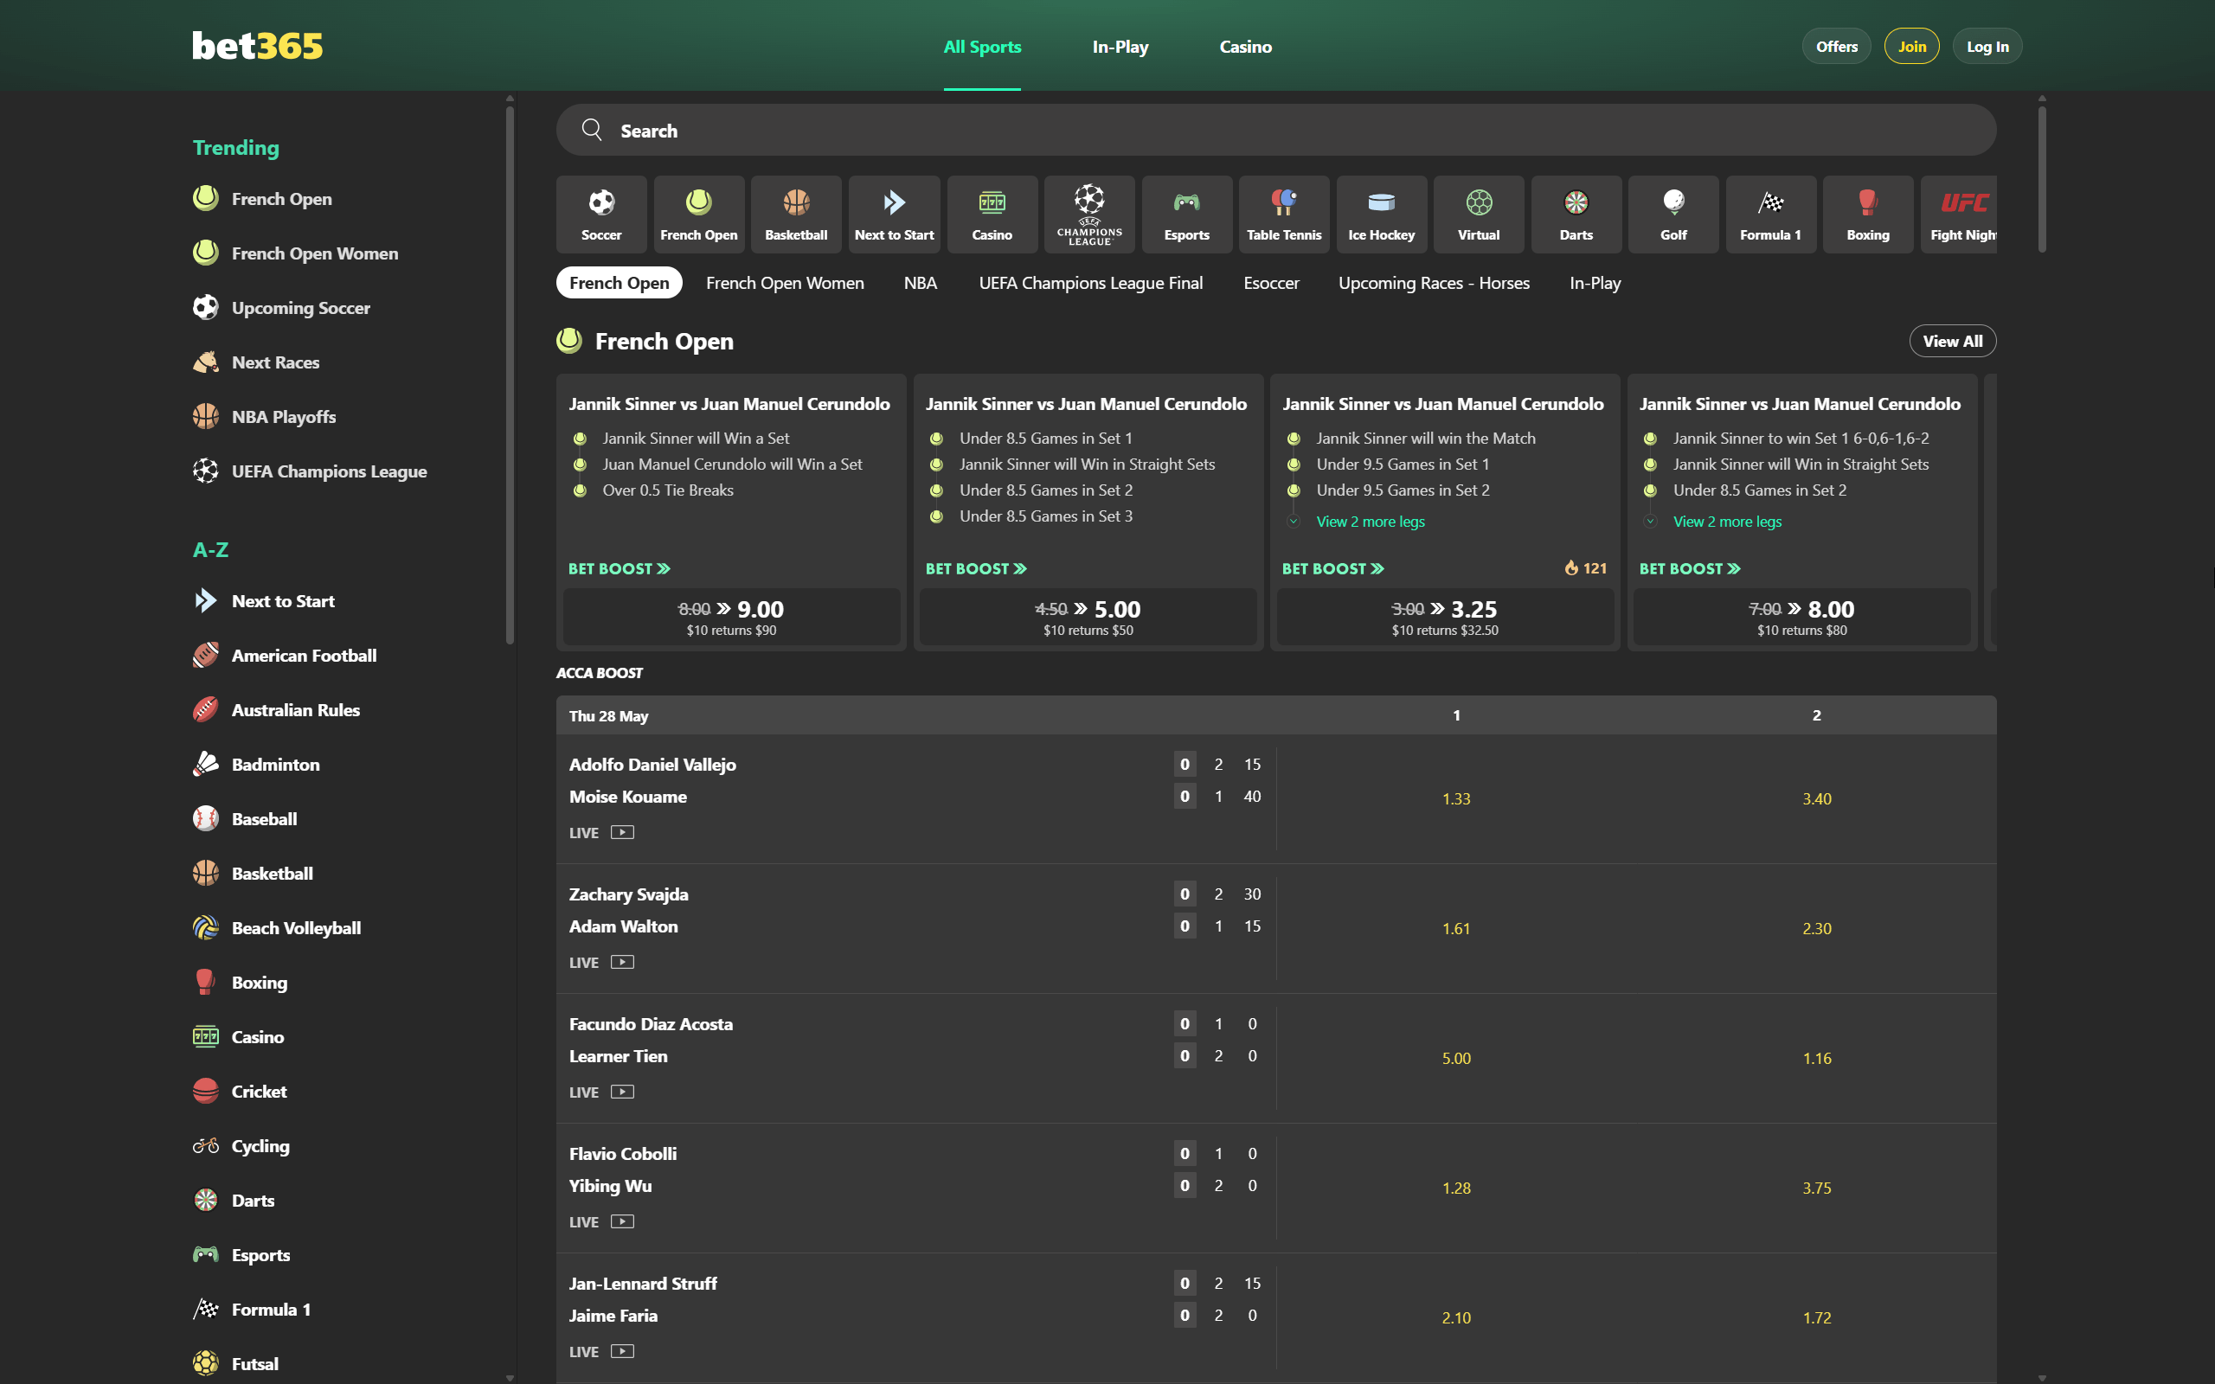Screen dimensions: 2215x1384
Task: Open the Soccer sport tile
Action: tap(601, 215)
